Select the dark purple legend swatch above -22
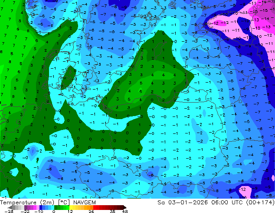The width and height of the screenshot is (275, 213). click(26, 207)
